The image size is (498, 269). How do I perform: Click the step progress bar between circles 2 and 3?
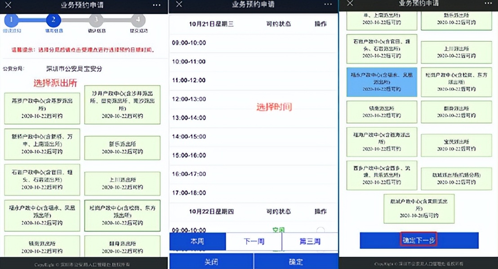(74, 20)
